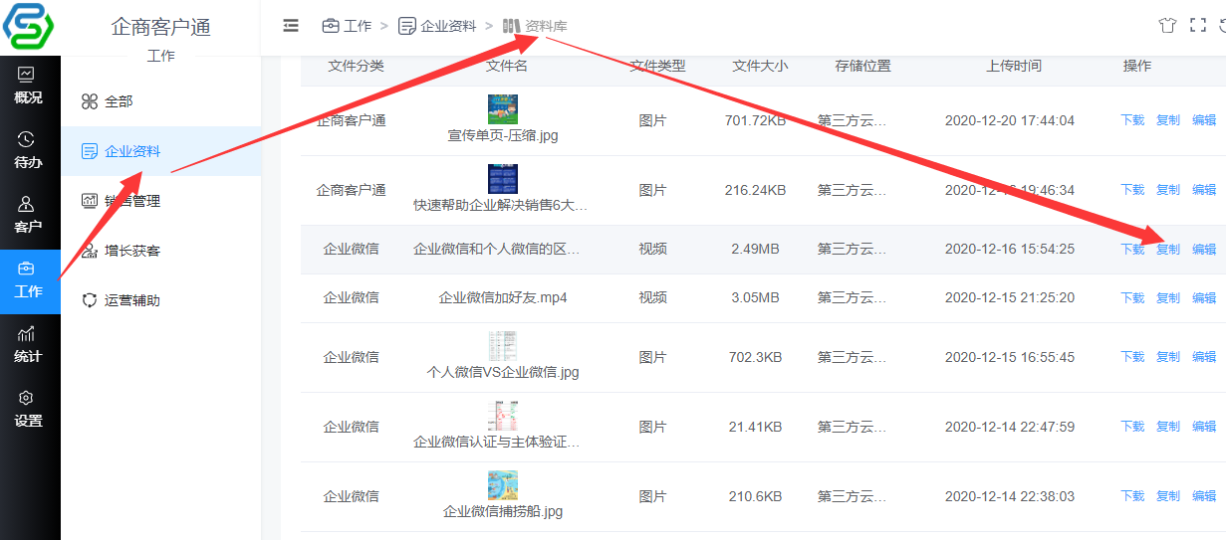This screenshot has height=540, width=1226.
Task: Open the 设置 settings sidebar item
Action: (x=28, y=409)
